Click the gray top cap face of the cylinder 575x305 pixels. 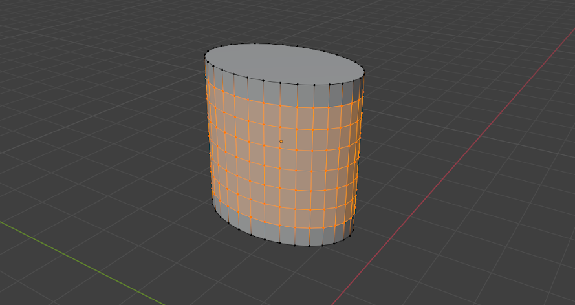click(285, 63)
